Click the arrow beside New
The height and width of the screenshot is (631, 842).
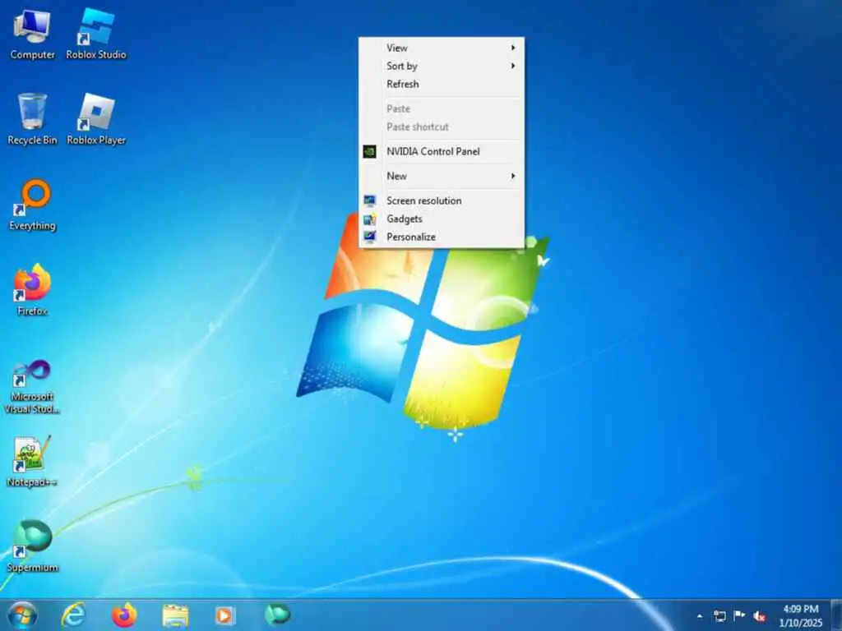pyautogui.click(x=513, y=176)
